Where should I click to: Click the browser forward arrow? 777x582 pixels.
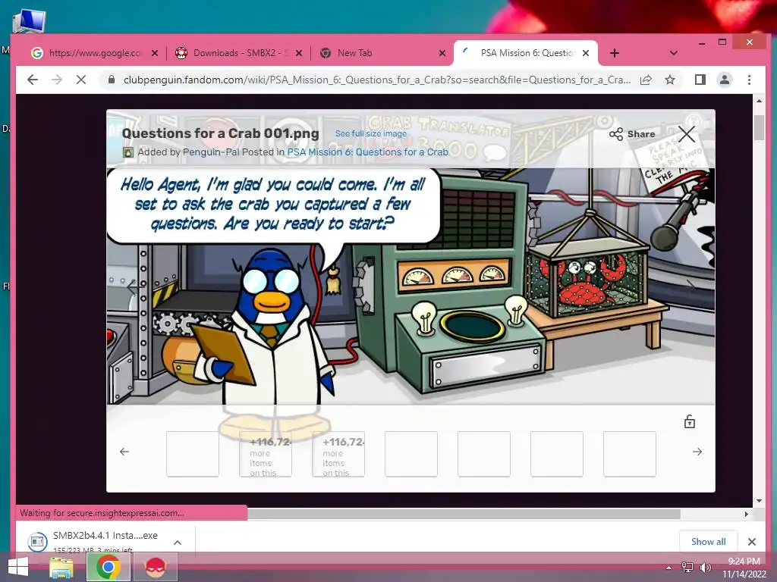57,80
